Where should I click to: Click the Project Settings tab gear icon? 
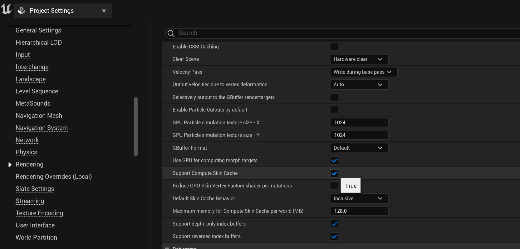tap(22, 11)
